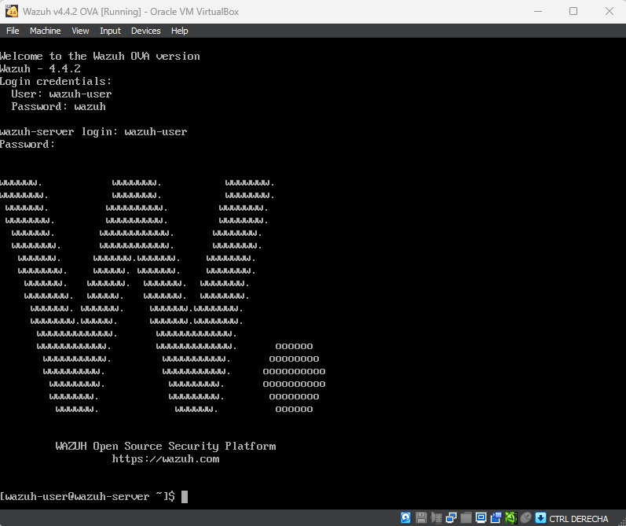This screenshot has width=626, height=526.
Task: Minimize the VirtualBox window
Action: 538,11
